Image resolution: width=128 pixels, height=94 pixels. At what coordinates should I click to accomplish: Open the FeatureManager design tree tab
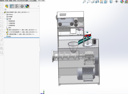(x=7, y=6)
